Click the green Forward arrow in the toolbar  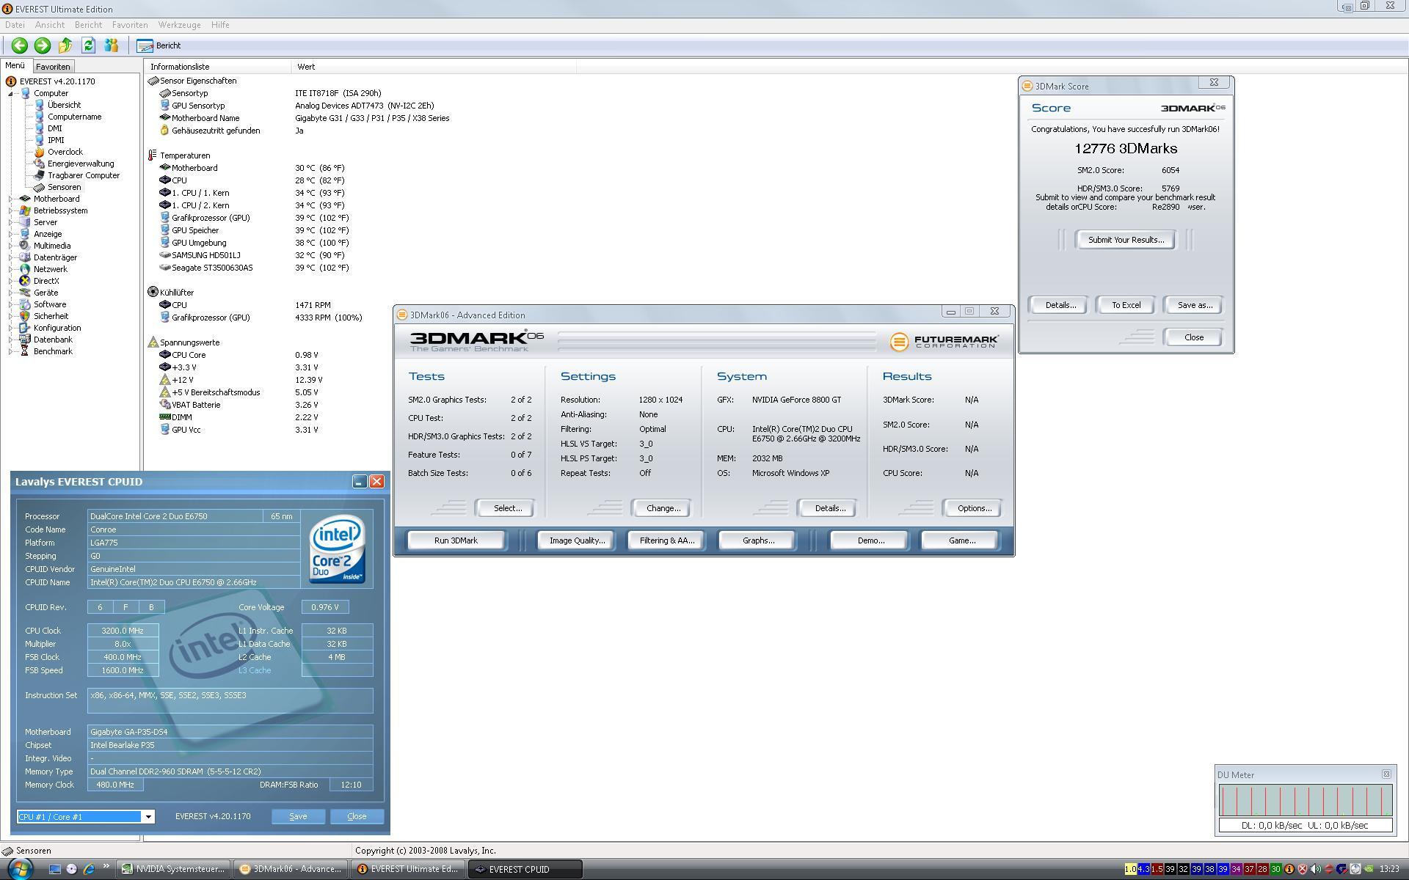coord(43,45)
